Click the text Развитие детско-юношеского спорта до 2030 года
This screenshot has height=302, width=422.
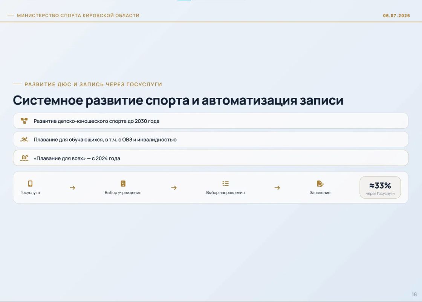click(96, 121)
